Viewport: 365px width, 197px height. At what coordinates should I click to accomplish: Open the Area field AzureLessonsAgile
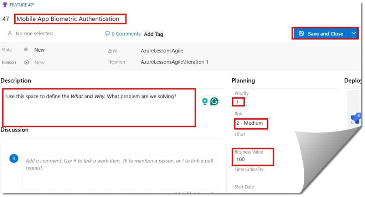click(x=162, y=51)
